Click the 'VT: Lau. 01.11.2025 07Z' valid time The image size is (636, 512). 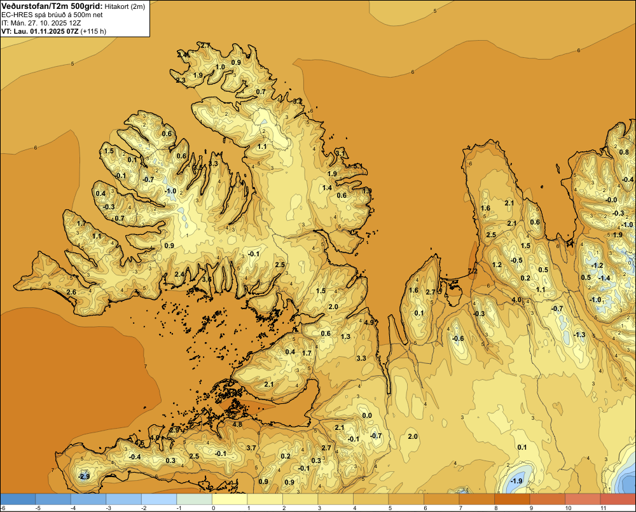point(40,31)
